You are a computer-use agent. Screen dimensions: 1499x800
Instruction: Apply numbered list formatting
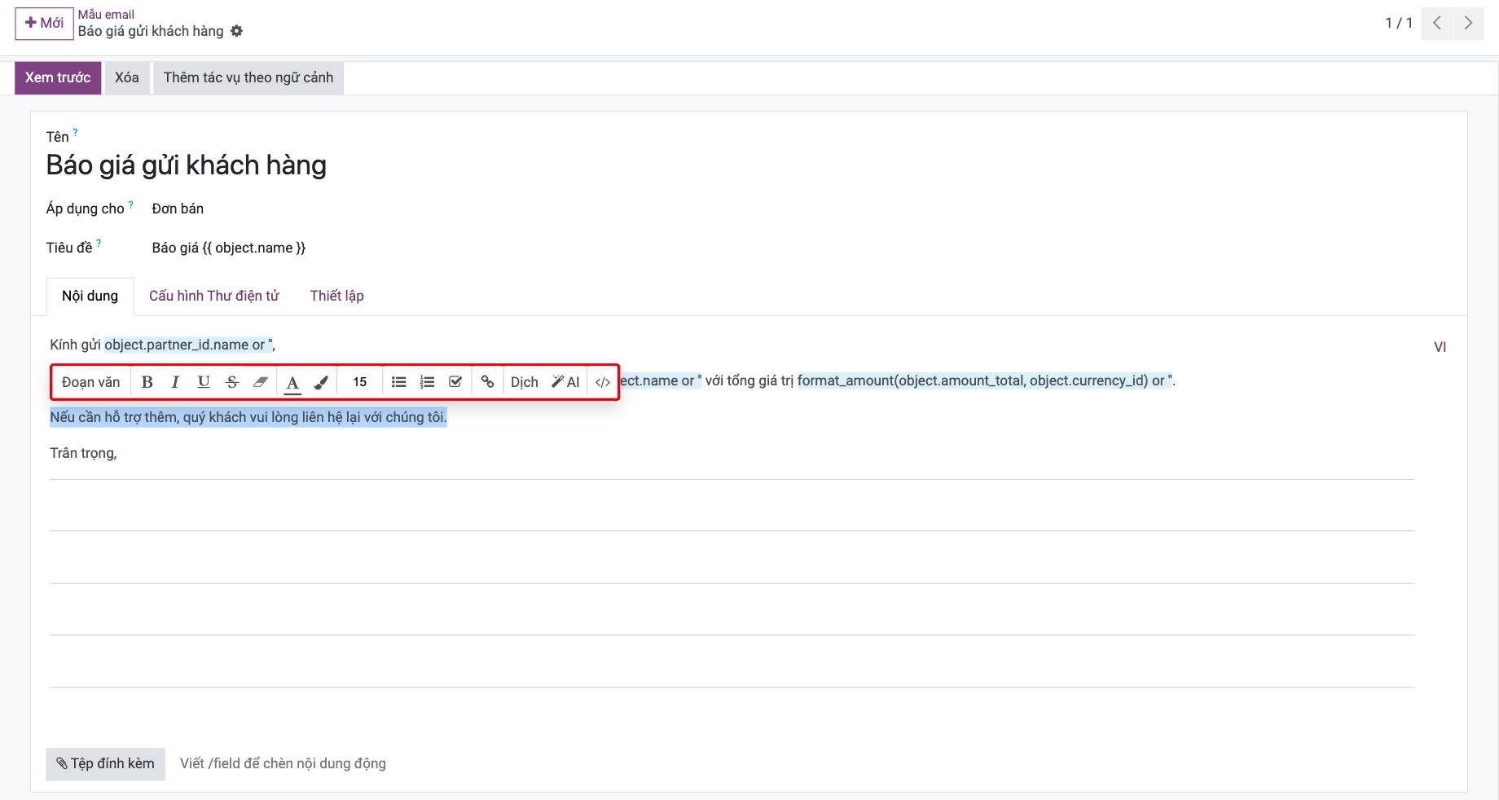click(427, 382)
